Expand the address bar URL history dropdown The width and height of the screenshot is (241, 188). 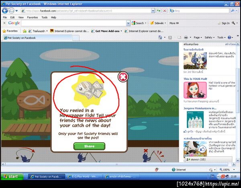pos(153,11)
